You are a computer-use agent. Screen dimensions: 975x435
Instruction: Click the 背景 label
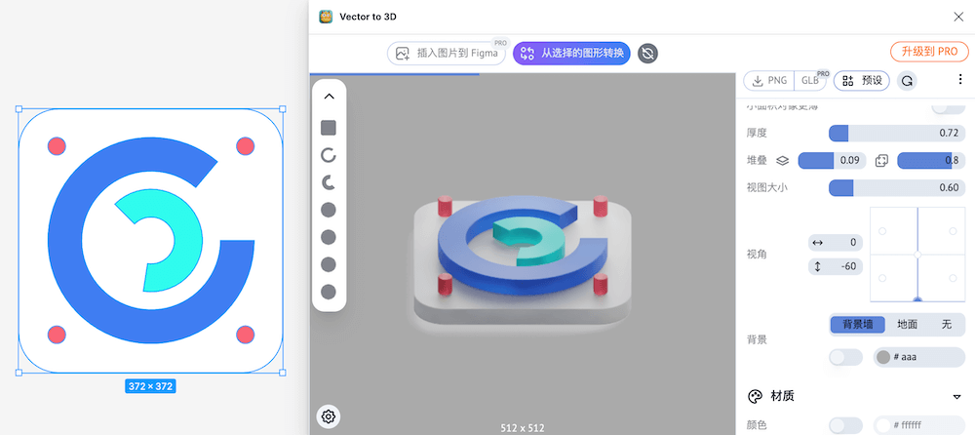point(757,339)
